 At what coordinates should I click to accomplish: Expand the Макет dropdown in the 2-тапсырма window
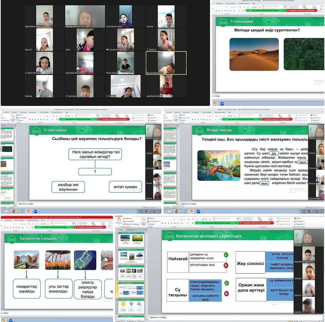(x=20, y=115)
